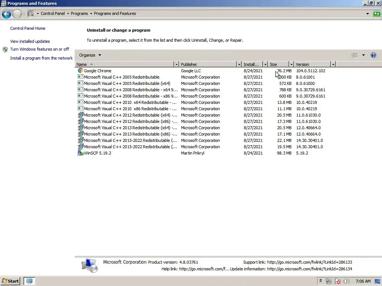
Task: Click the program details pane icon
Action: click(x=90, y=266)
